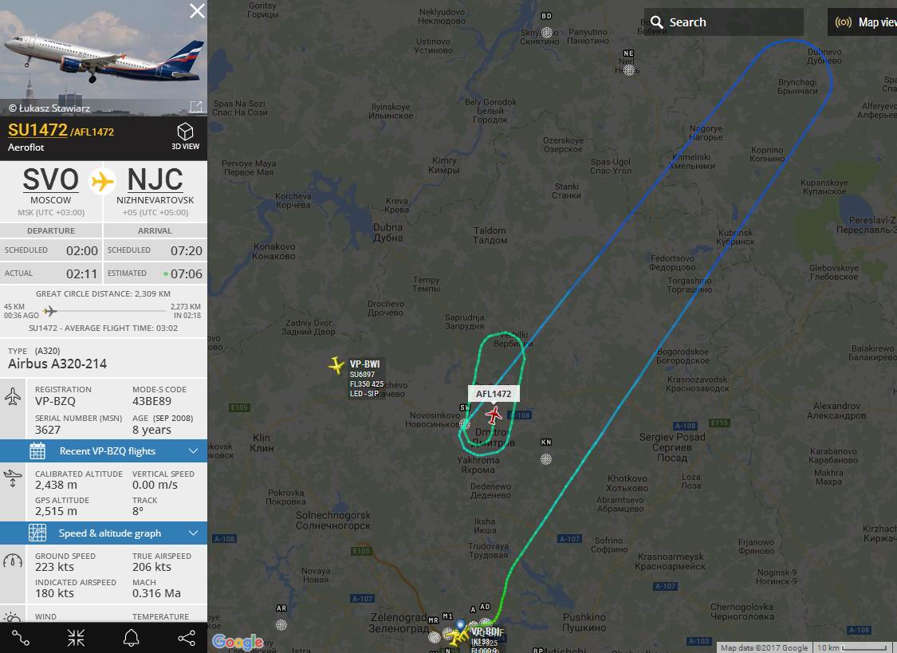Close the flight details panel
Image resolution: width=897 pixels, height=653 pixels.
pyautogui.click(x=197, y=11)
